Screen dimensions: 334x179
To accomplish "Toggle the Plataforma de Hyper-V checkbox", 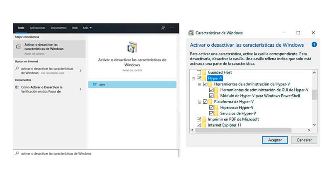I will [x=205, y=102].
